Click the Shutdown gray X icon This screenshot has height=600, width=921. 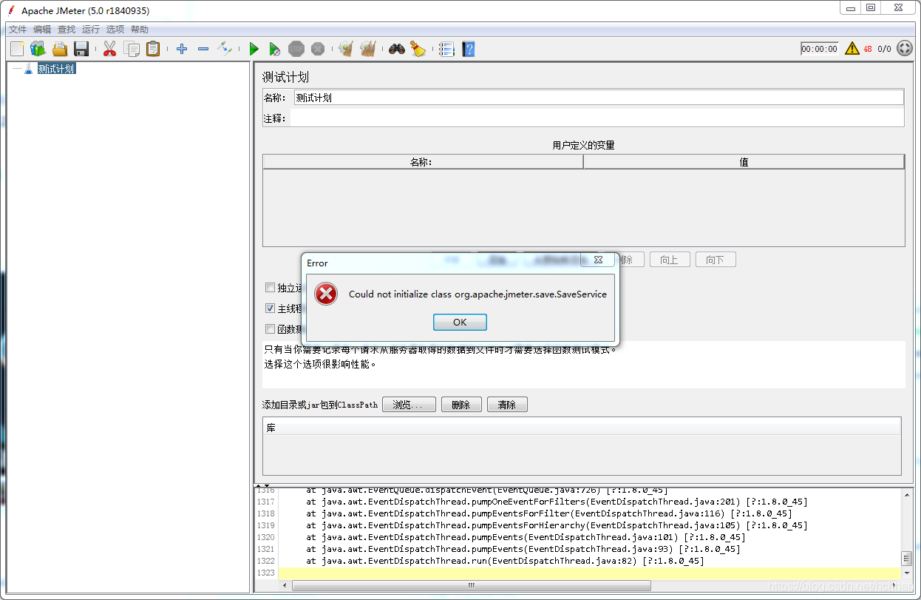point(318,49)
